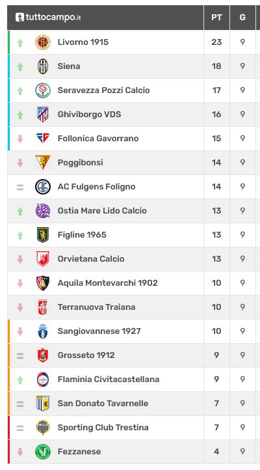Click the Livorno 1915 team crest
This screenshot has width=260, height=470.
pos(43,42)
